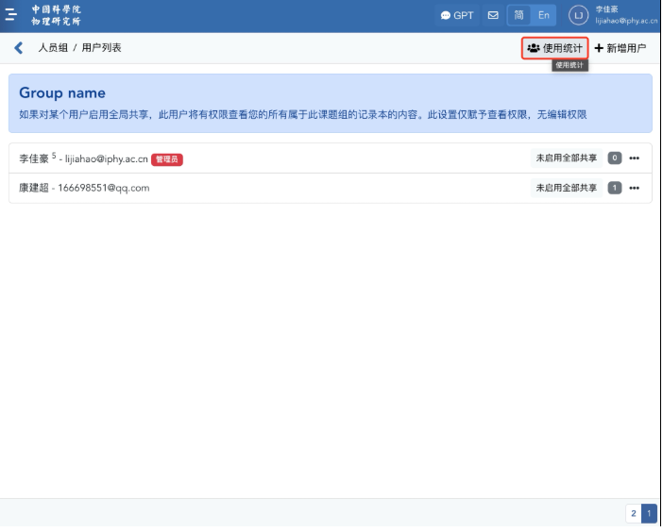The image size is (663, 532).
Task: Open the three-dot menu for 李佳豪
Action: [635, 158]
